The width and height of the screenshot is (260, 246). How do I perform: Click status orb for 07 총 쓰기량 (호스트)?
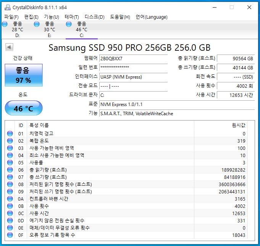tap(10, 177)
